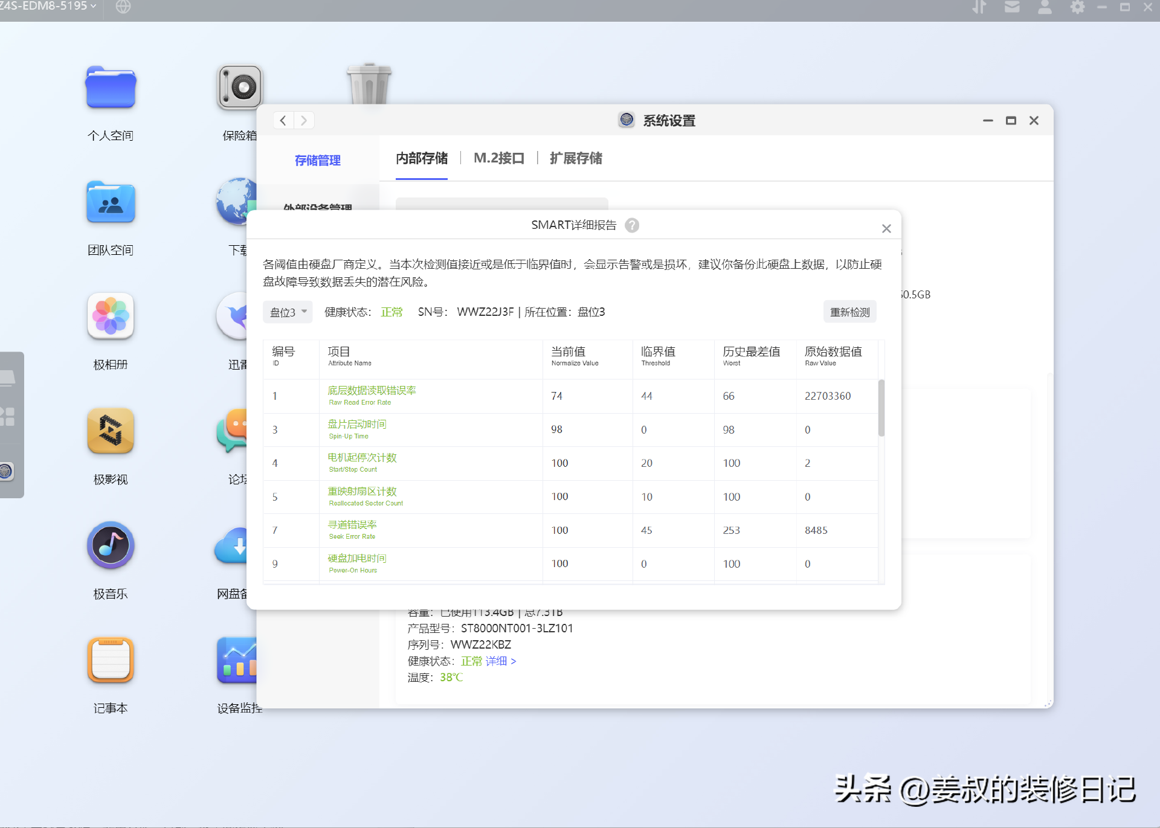The image size is (1160, 828).
Task: Open the mail icon in top bar
Action: click(1012, 7)
